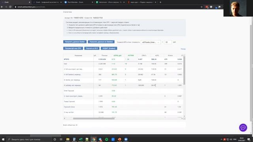Screen dimensions: 253x142
Task: Click the Посчитай max CPC button
Action: (x=73, y=48)
